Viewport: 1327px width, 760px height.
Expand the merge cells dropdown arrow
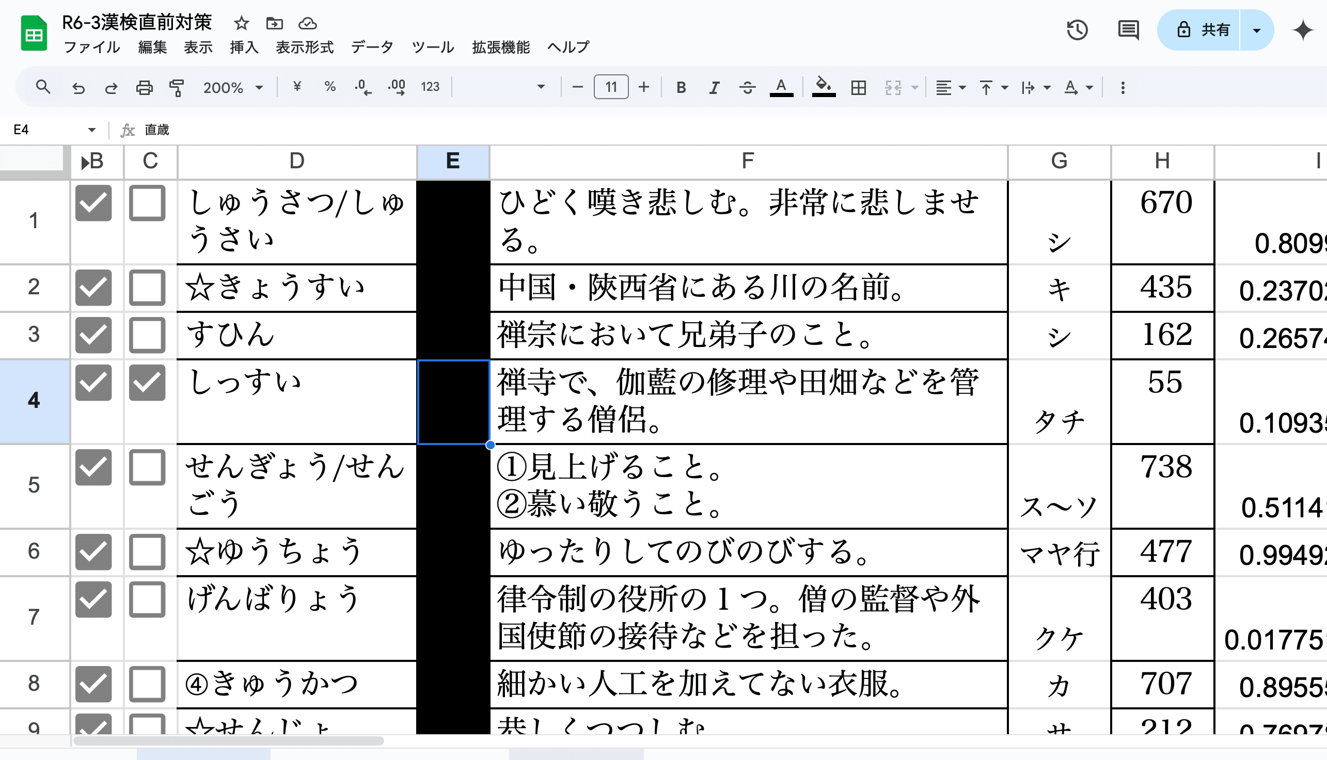coord(914,88)
